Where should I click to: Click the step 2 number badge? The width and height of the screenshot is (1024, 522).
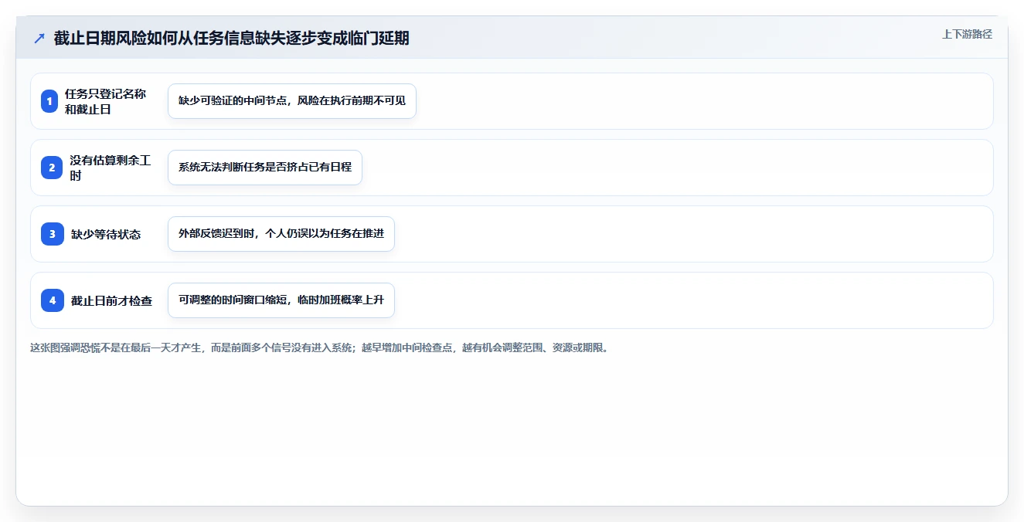(x=53, y=168)
